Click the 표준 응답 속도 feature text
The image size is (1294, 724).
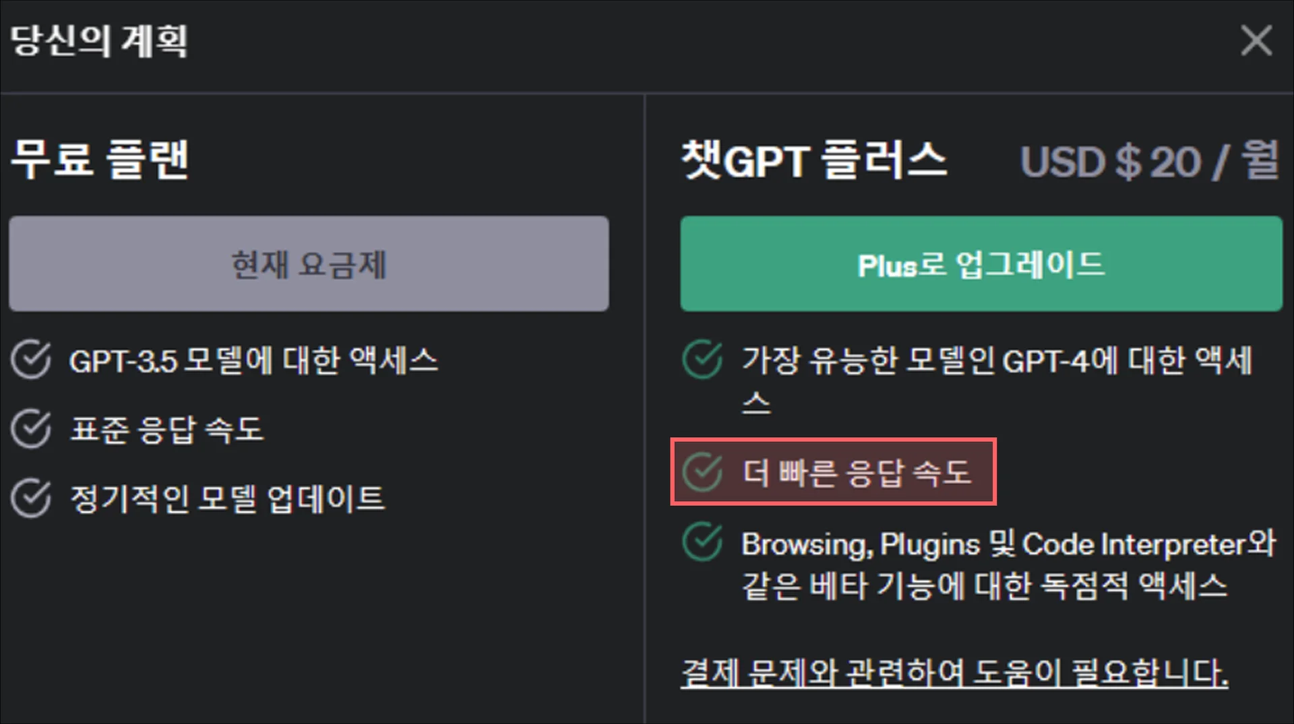(x=167, y=430)
